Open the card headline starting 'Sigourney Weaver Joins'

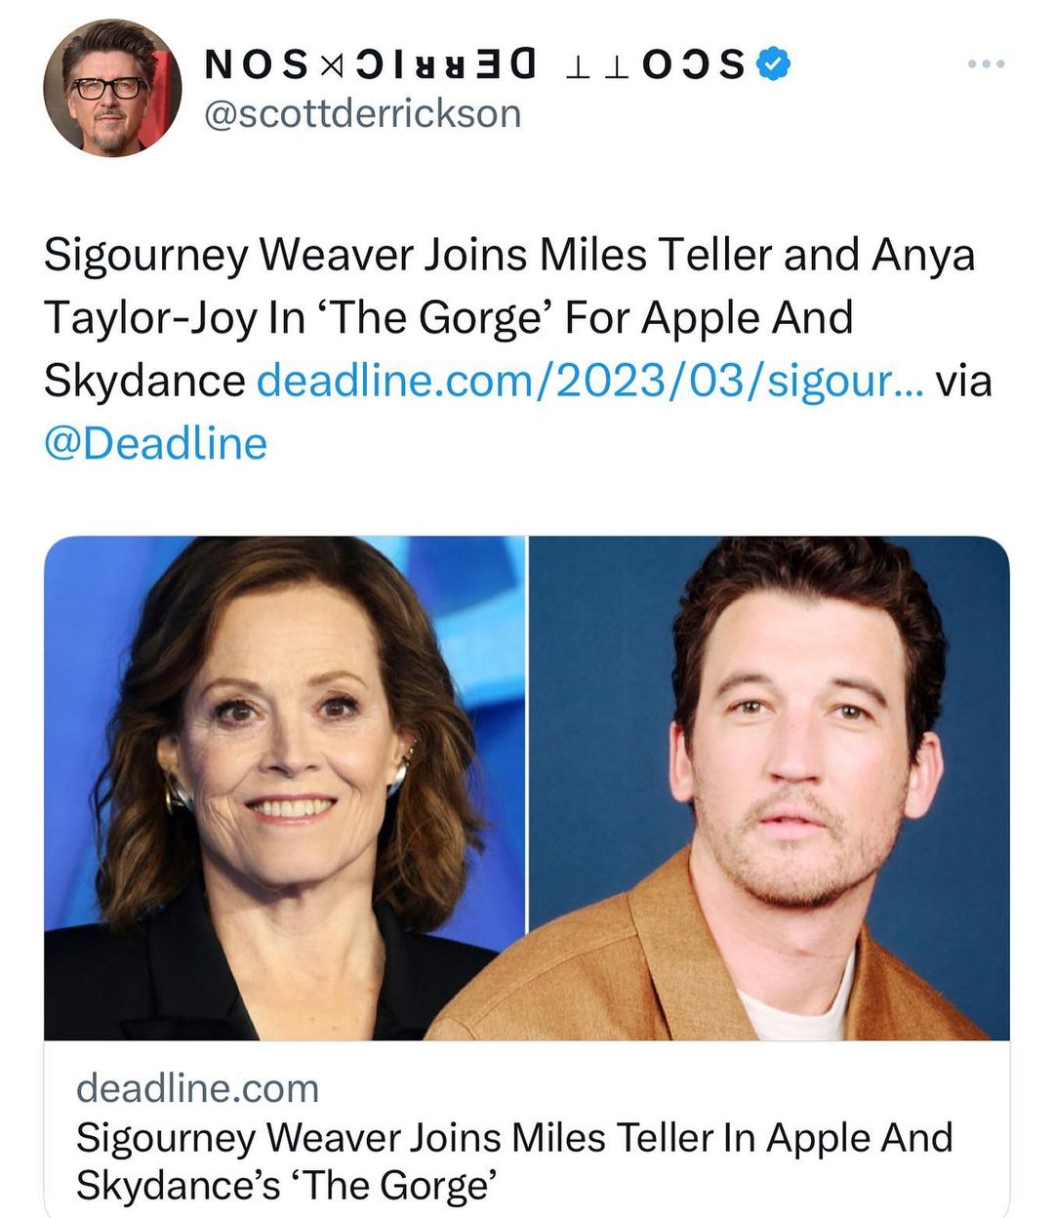pos(514,1138)
